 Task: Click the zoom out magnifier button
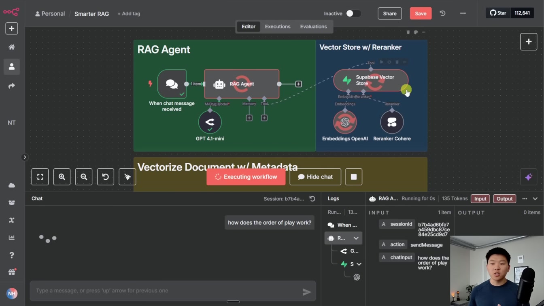coord(84,177)
